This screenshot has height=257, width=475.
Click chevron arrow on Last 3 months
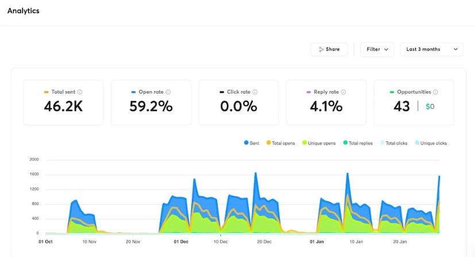tap(455, 50)
